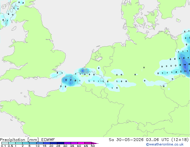Viewport: 190px width, 147px height.
Task: Click the '7' precipitation value over northern France
Action: click(x=71, y=80)
